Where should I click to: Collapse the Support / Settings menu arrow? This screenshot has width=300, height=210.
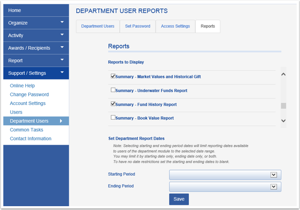pos(62,73)
